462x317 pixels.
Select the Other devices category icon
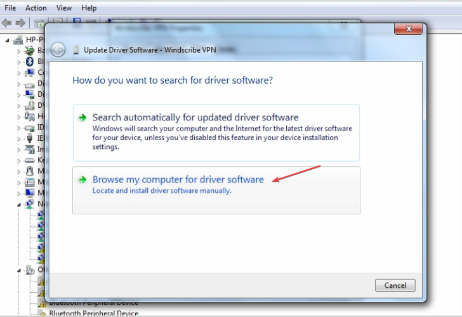click(30, 270)
